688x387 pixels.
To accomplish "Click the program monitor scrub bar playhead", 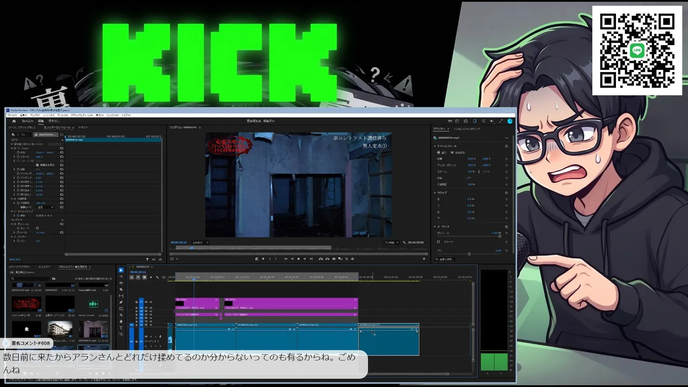I will (192, 248).
